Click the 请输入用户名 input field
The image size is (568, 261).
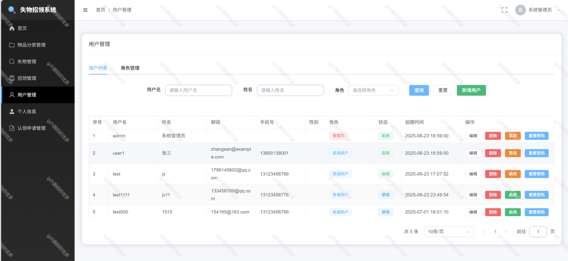click(199, 90)
